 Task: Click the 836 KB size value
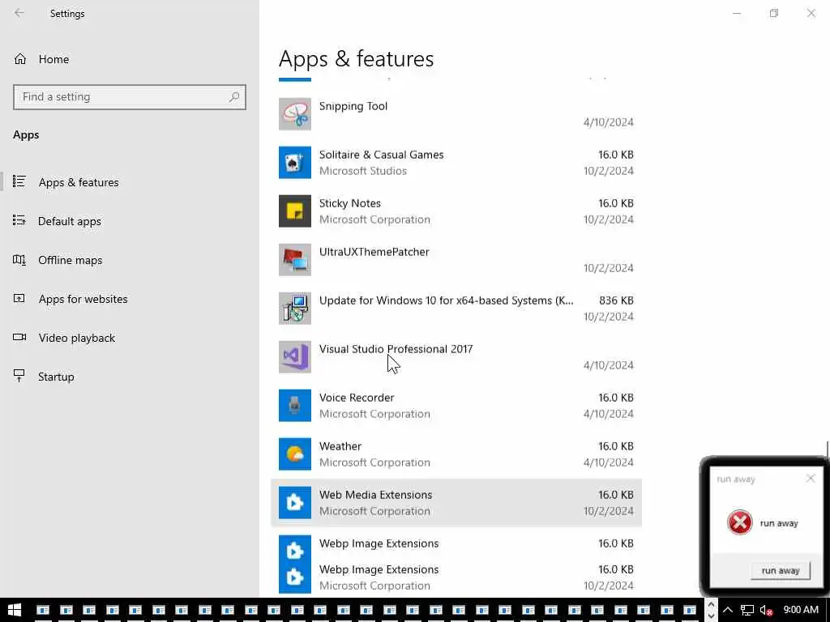click(x=616, y=300)
